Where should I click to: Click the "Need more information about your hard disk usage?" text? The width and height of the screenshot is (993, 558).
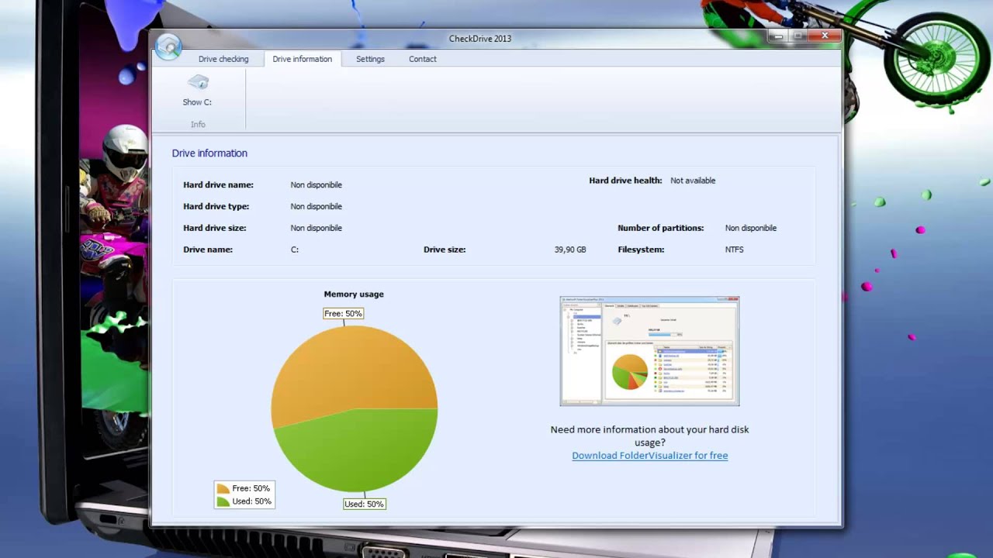click(650, 436)
